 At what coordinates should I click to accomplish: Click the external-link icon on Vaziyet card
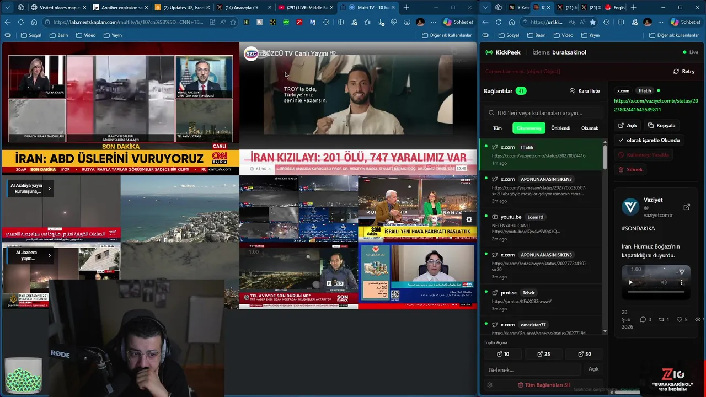tap(687, 207)
